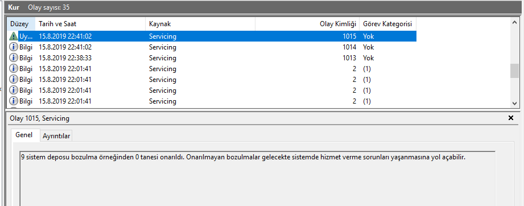Click info icon of last 22:01:41 event
524x206 pixels.
pos(13,101)
